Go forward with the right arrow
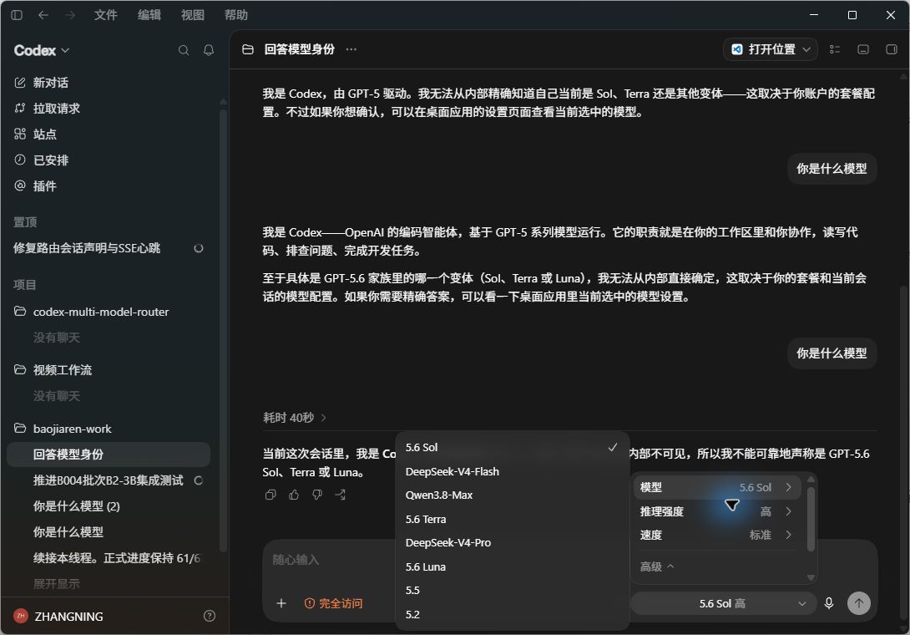 (x=69, y=15)
